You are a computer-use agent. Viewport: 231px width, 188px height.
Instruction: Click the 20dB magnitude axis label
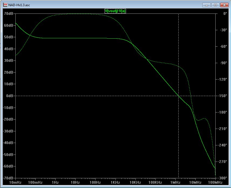[9, 72]
